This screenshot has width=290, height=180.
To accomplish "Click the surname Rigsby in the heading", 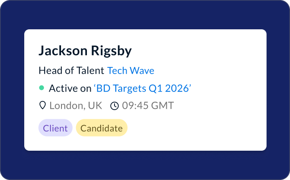I will click(x=112, y=51).
